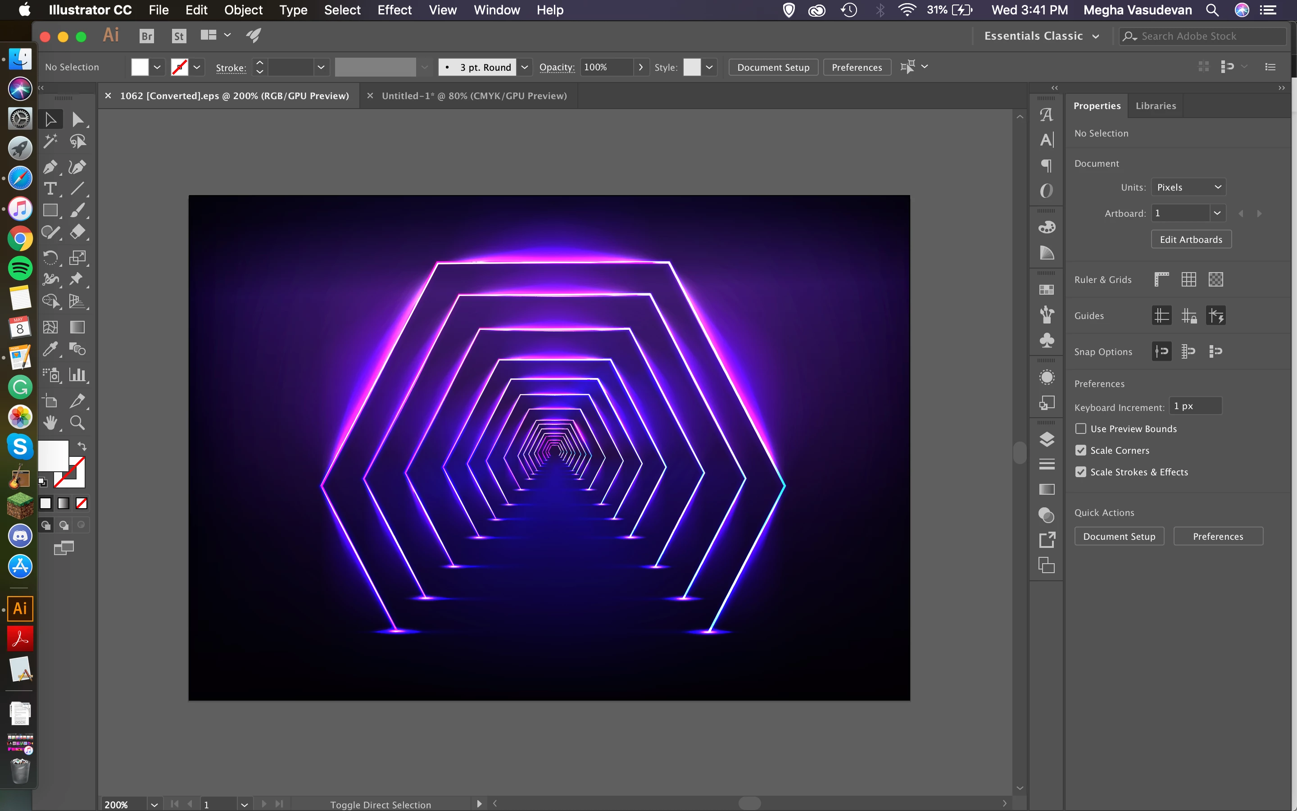Uncheck Scale Corners option
This screenshot has height=811, width=1297.
click(1081, 451)
